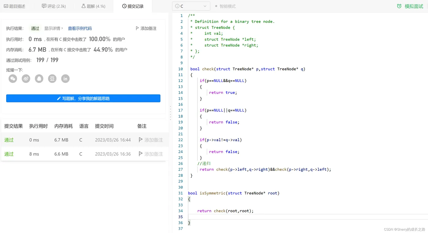
Task: Click 'if(p==NULL||q==NULL)' code line
Action: click(223, 110)
